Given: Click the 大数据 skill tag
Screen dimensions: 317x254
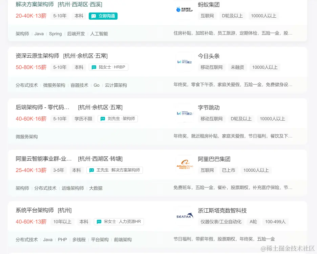Looking at the screenshot, I should pos(96,188).
